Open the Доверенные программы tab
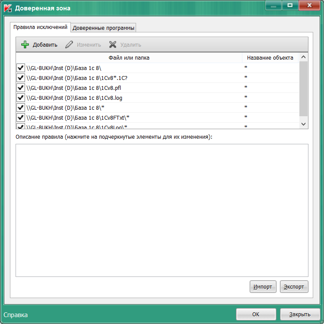The image size is (324, 324). pyautogui.click(x=103, y=28)
